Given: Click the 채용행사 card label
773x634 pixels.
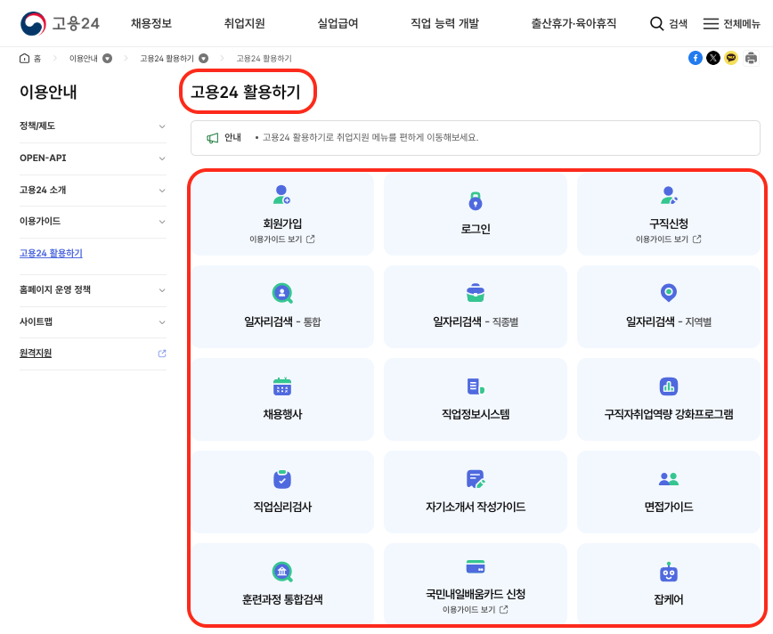Looking at the screenshot, I should click(x=282, y=414).
